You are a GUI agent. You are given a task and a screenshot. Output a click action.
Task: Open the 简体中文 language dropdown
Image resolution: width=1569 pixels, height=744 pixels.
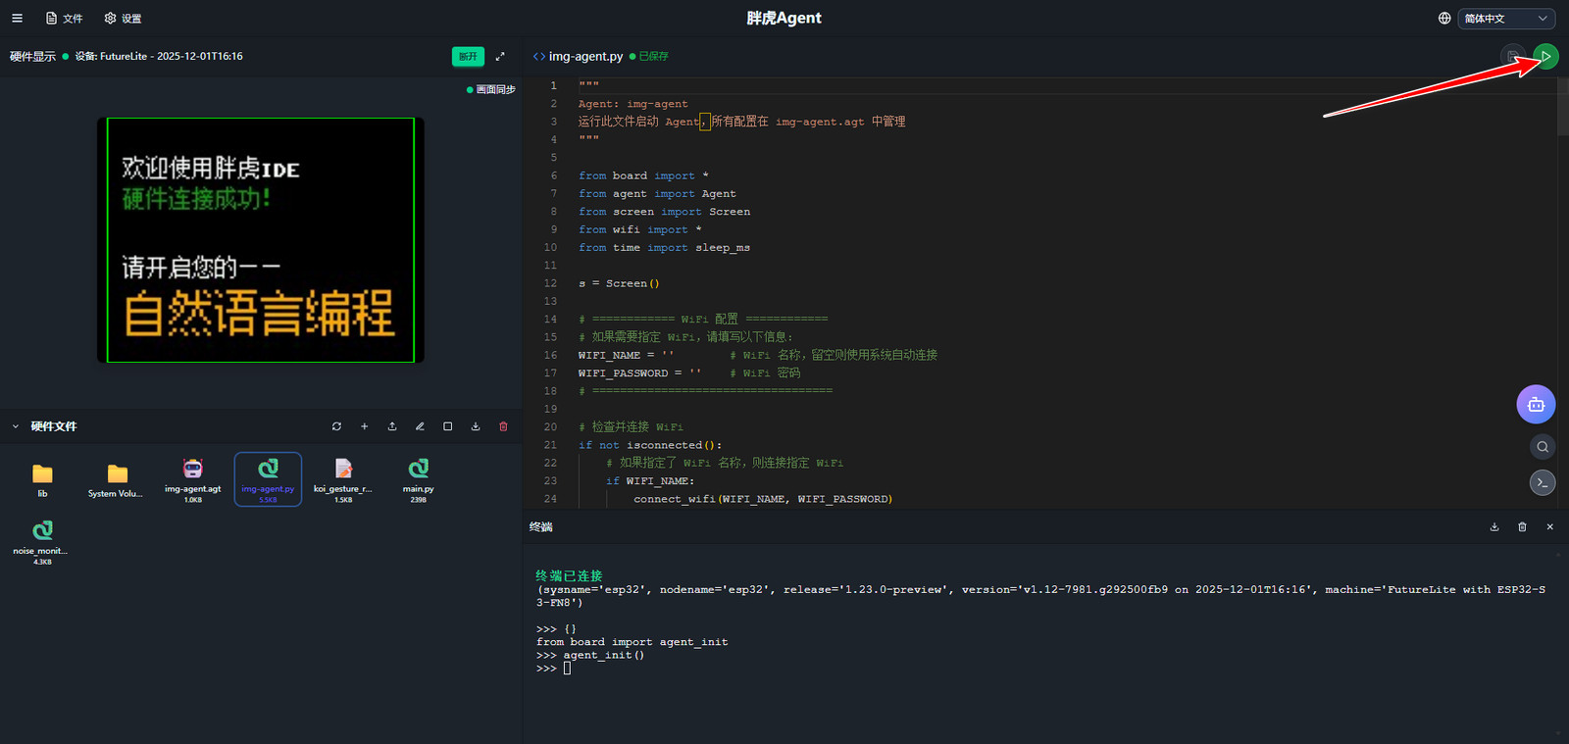click(1506, 19)
